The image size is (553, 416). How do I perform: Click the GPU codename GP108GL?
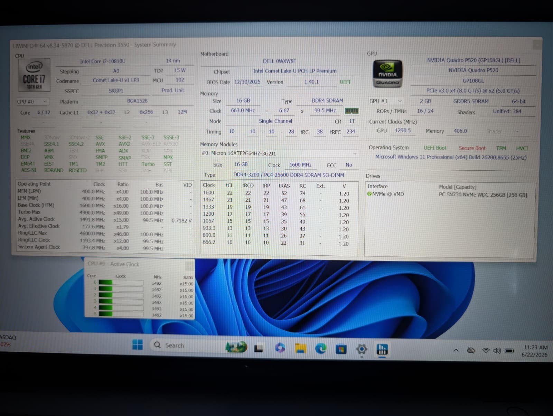474,81
